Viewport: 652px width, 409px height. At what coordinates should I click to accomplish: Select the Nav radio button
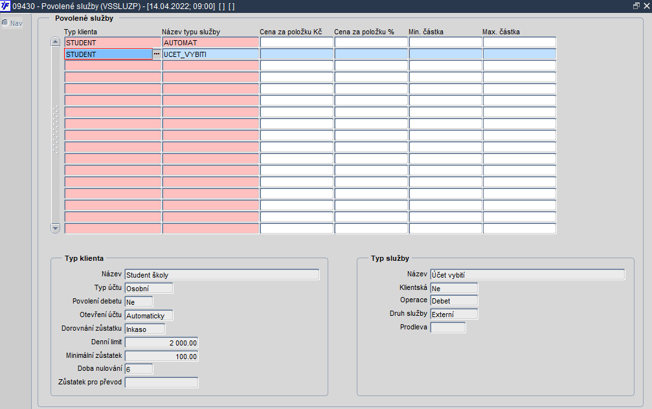point(5,23)
